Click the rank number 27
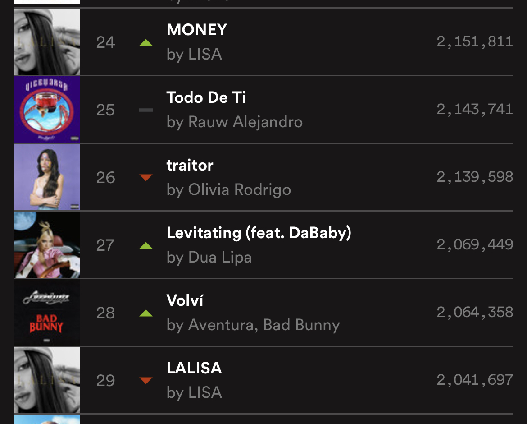This screenshot has height=424, width=527. coord(105,245)
